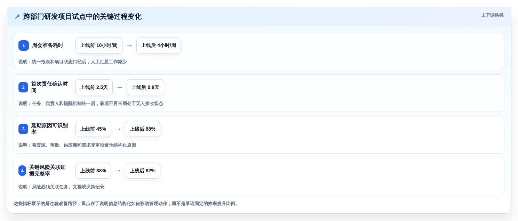The height and width of the screenshot is (221, 518).
Task: Click the 上线前 2.5天 chip
Action: (x=94, y=87)
